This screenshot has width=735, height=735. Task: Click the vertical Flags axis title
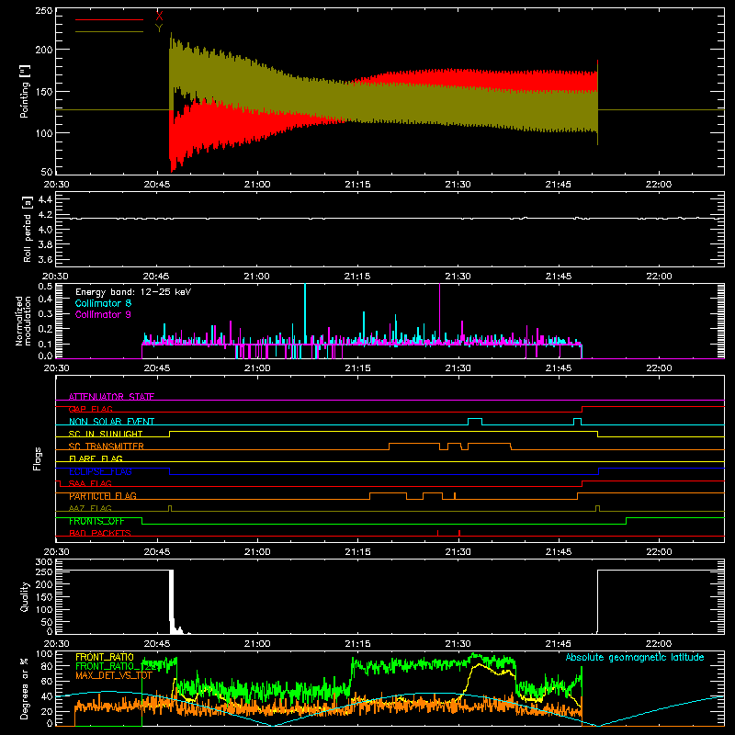38,458
